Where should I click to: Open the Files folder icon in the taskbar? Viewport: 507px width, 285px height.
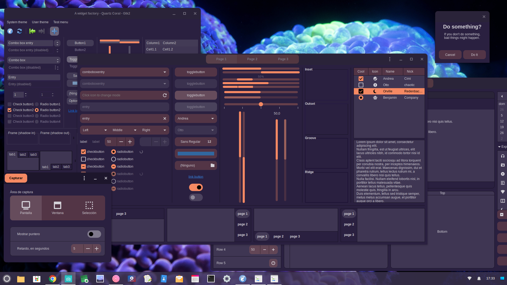[x=21, y=279]
